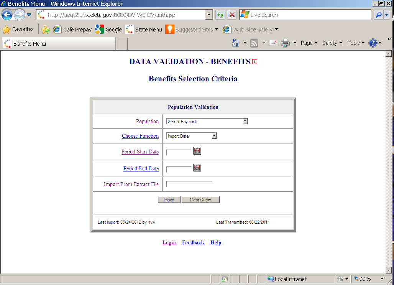394x285 pixels.
Task: Open a new blank tab
Action: point(122,43)
